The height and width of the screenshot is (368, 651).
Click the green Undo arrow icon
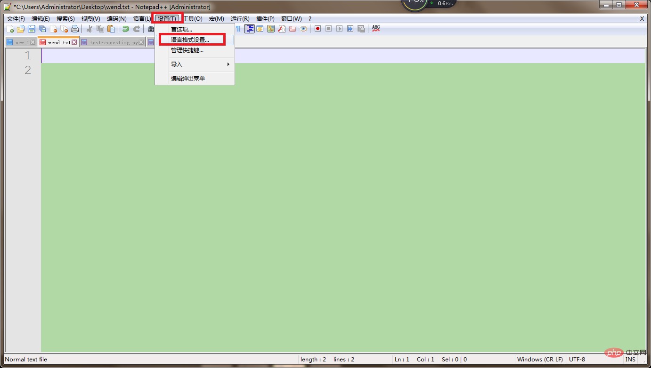(x=125, y=29)
